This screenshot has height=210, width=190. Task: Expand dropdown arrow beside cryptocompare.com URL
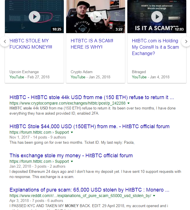128,103
